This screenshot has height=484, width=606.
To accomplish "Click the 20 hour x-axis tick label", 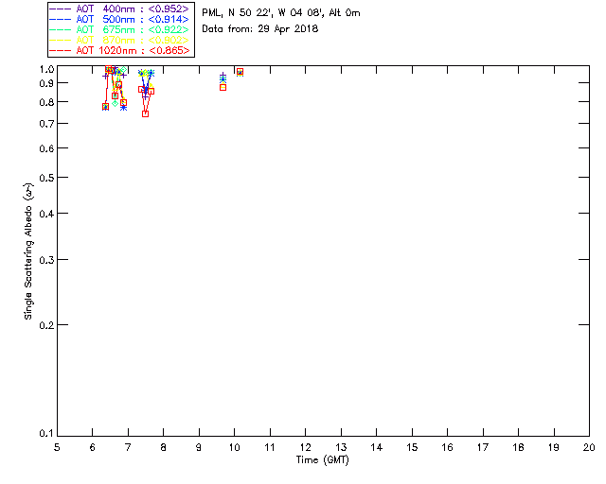I will coord(589,447).
